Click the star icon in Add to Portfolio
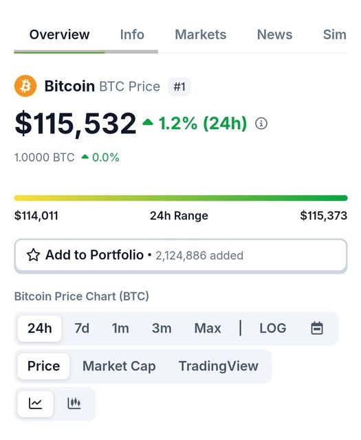 click(x=33, y=255)
